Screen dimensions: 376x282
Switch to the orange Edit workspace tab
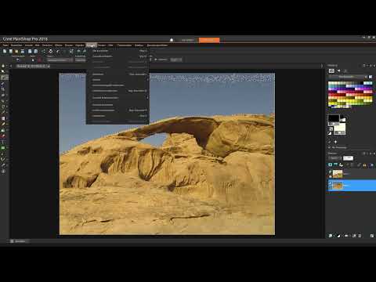(209, 40)
